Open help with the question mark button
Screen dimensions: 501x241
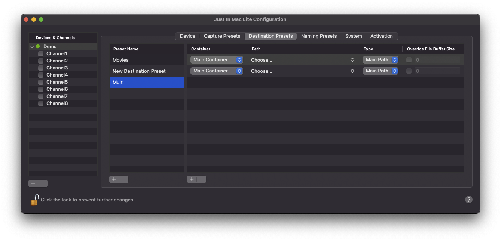468,200
